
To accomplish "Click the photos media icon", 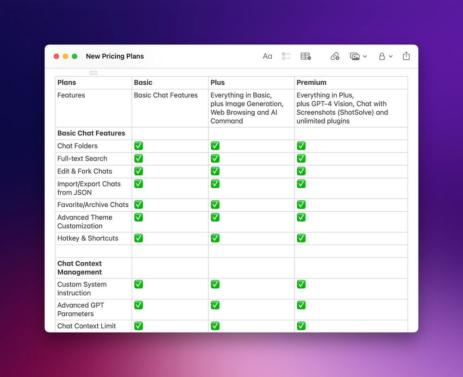I will 355,56.
